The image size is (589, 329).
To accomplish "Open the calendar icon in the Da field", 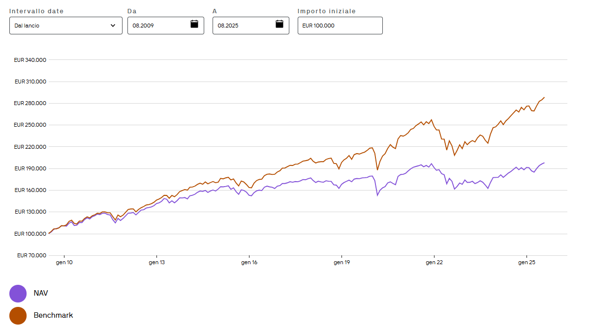I will 194,24.
